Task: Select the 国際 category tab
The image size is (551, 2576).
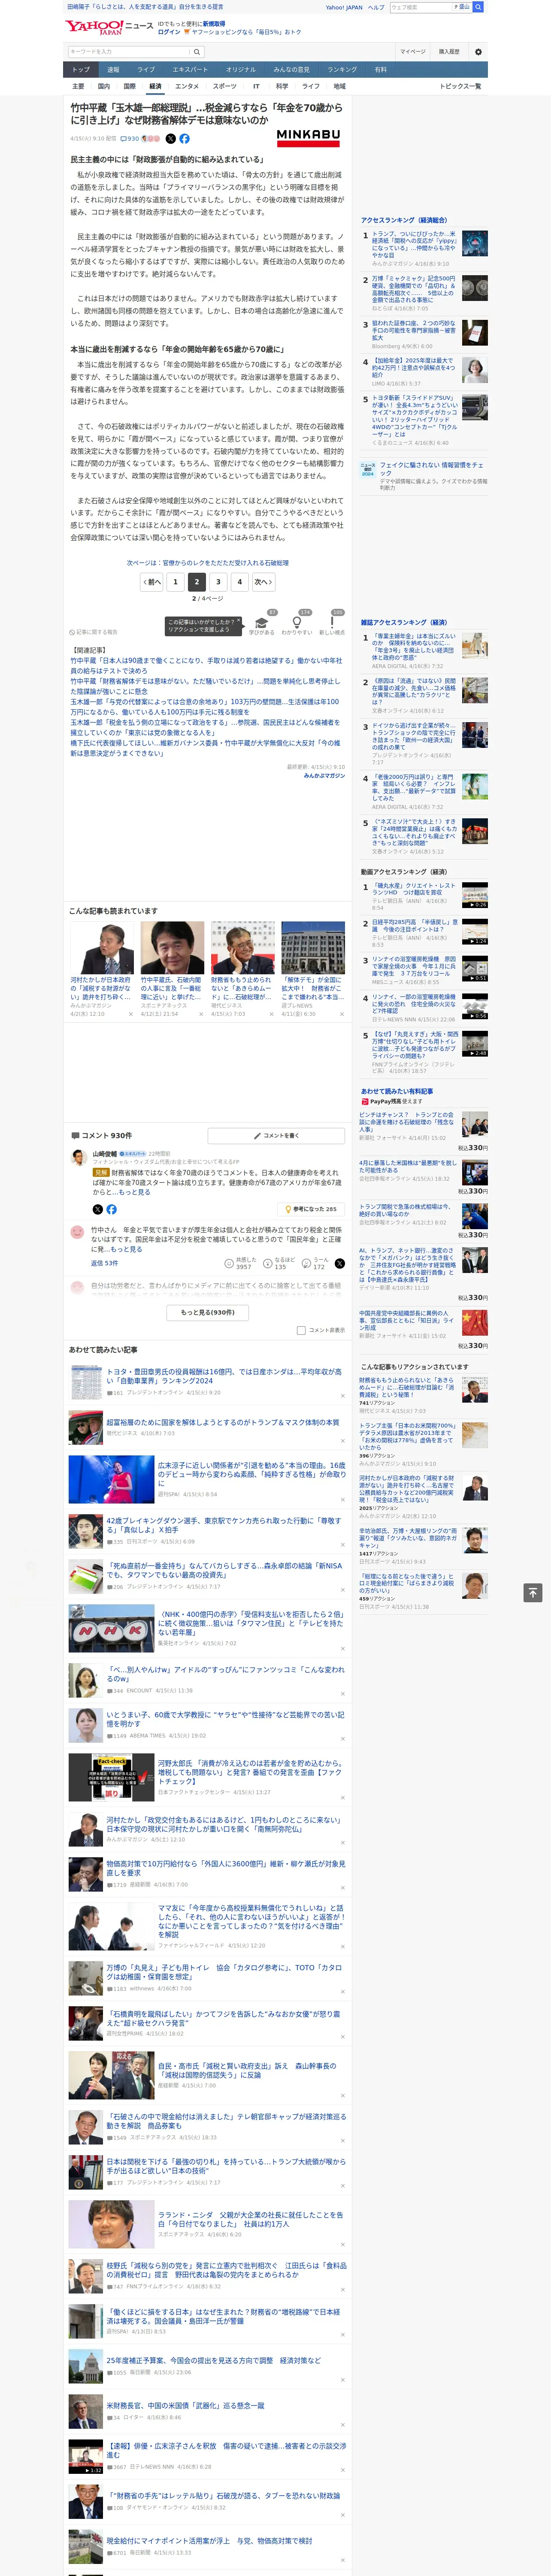Action: coord(129,86)
